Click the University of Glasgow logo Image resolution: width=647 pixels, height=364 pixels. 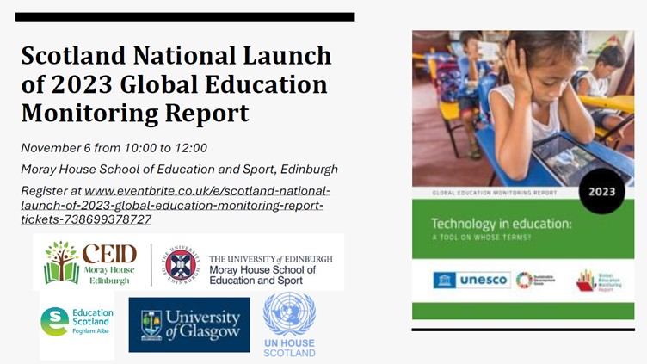(x=189, y=324)
